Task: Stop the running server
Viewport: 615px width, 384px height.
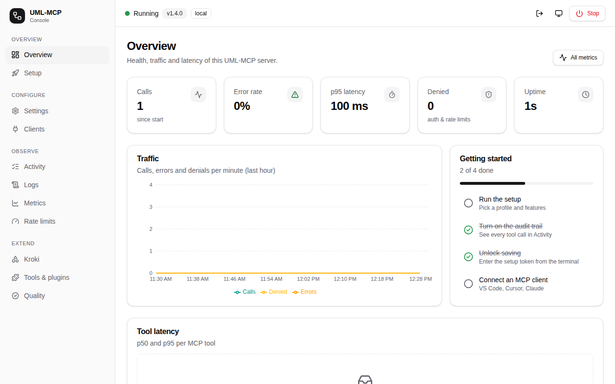Action: pos(587,13)
